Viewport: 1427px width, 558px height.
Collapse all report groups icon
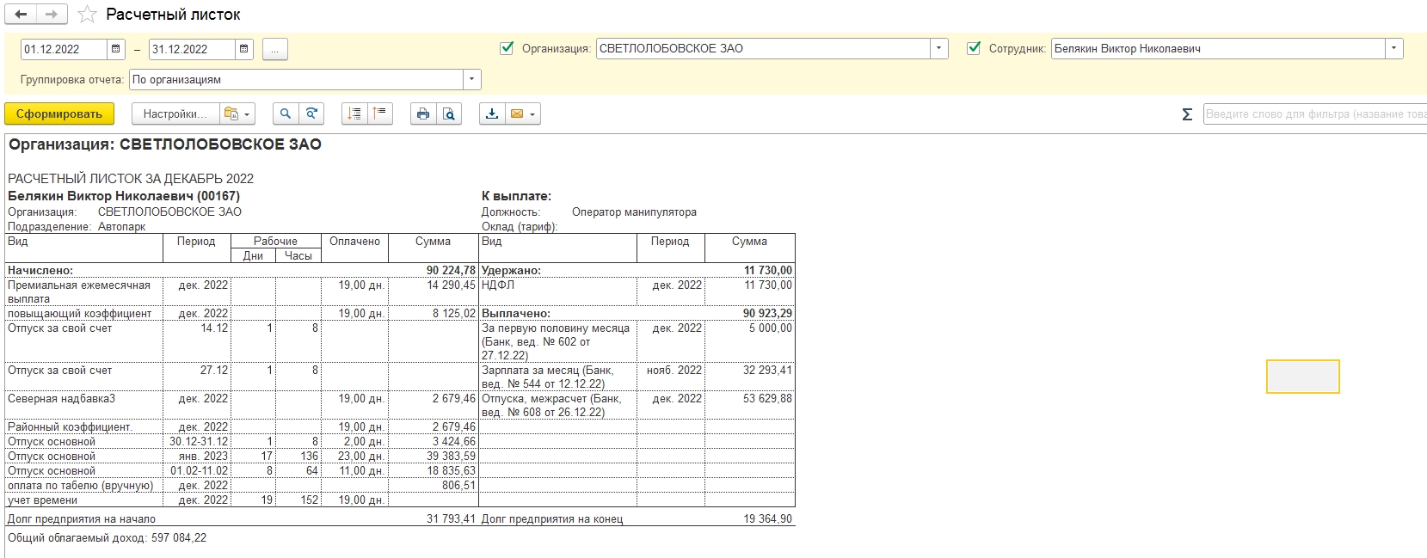[380, 113]
